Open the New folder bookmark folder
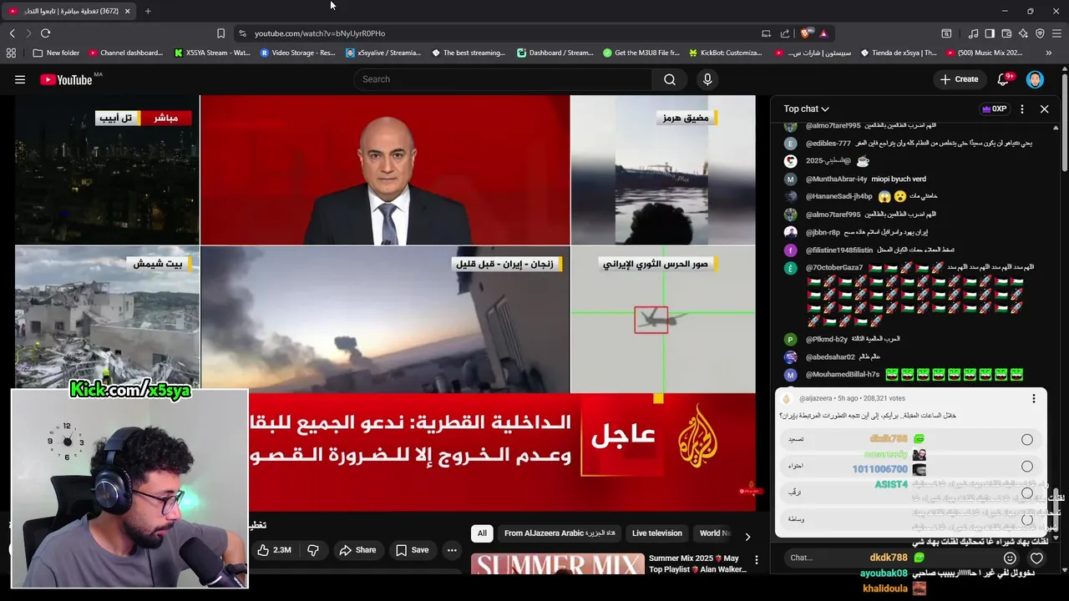The image size is (1069, 601). [x=56, y=53]
